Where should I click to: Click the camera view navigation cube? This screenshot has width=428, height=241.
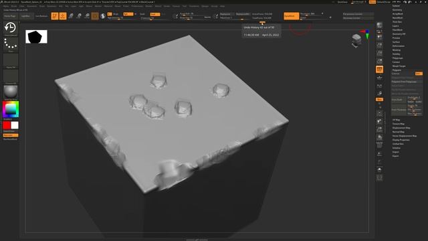click(x=356, y=40)
